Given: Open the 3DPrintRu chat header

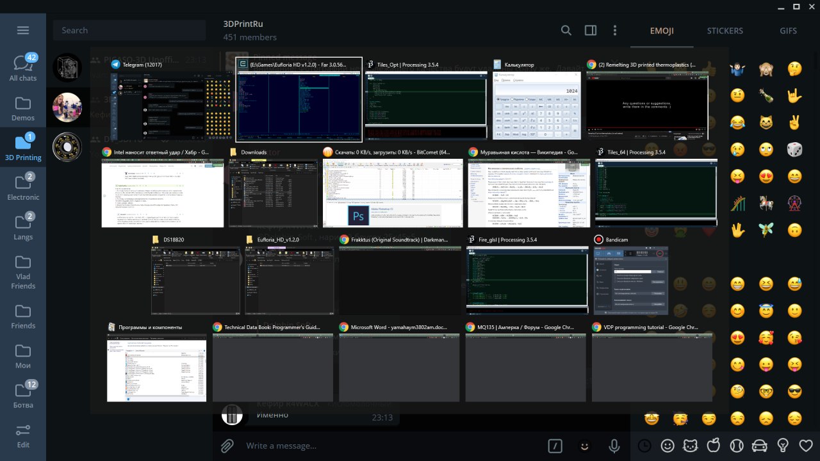Looking at the screenshot, I should click(250, 30).
